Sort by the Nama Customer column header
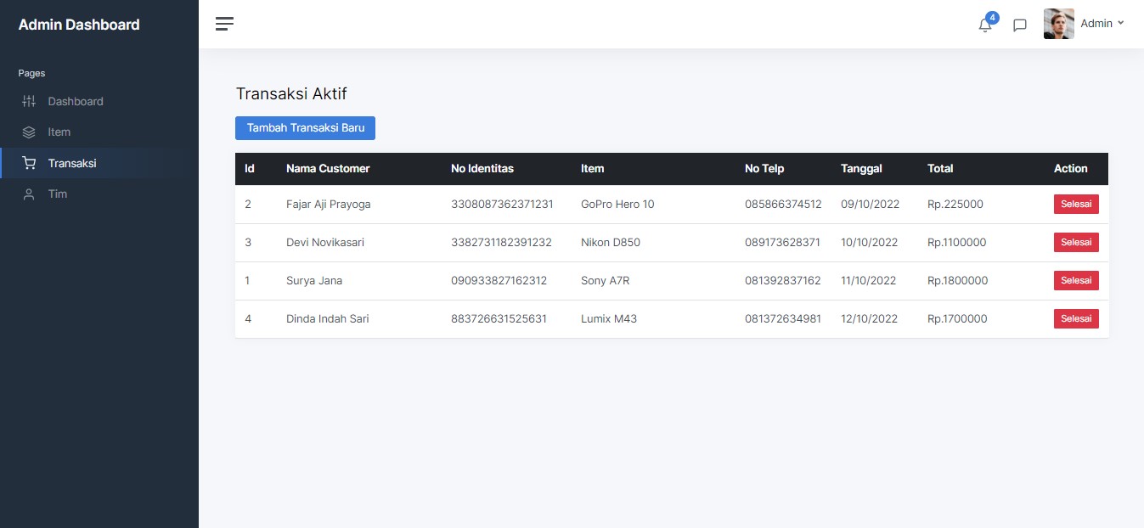 pos(328,168)
